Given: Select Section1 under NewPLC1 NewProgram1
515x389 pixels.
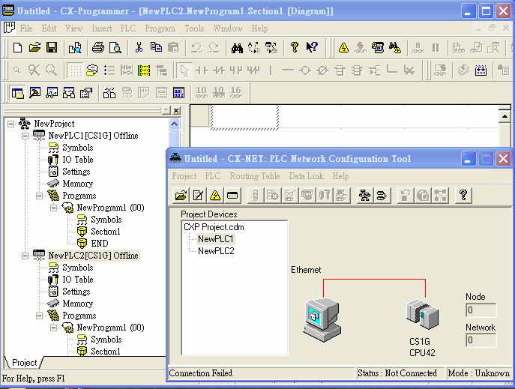Looking at the screenshot, I should pos(106,232).
